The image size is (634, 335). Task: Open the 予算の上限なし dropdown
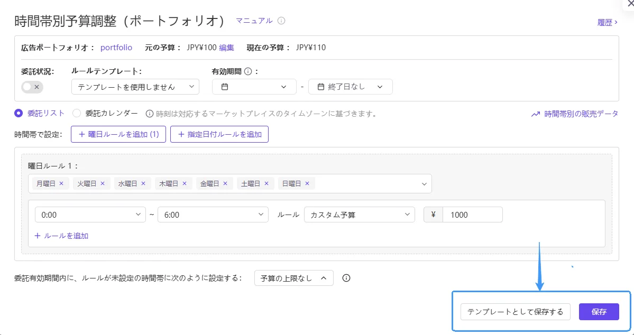tap(294, 278)
